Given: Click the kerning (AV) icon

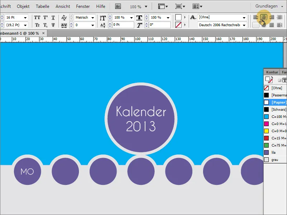Looking at the screenshot, I should click(64, 18).
